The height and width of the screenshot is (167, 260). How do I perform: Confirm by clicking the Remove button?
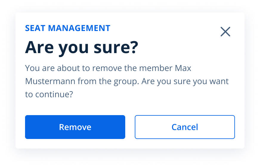pyautogui.click(x=75, y=127)
